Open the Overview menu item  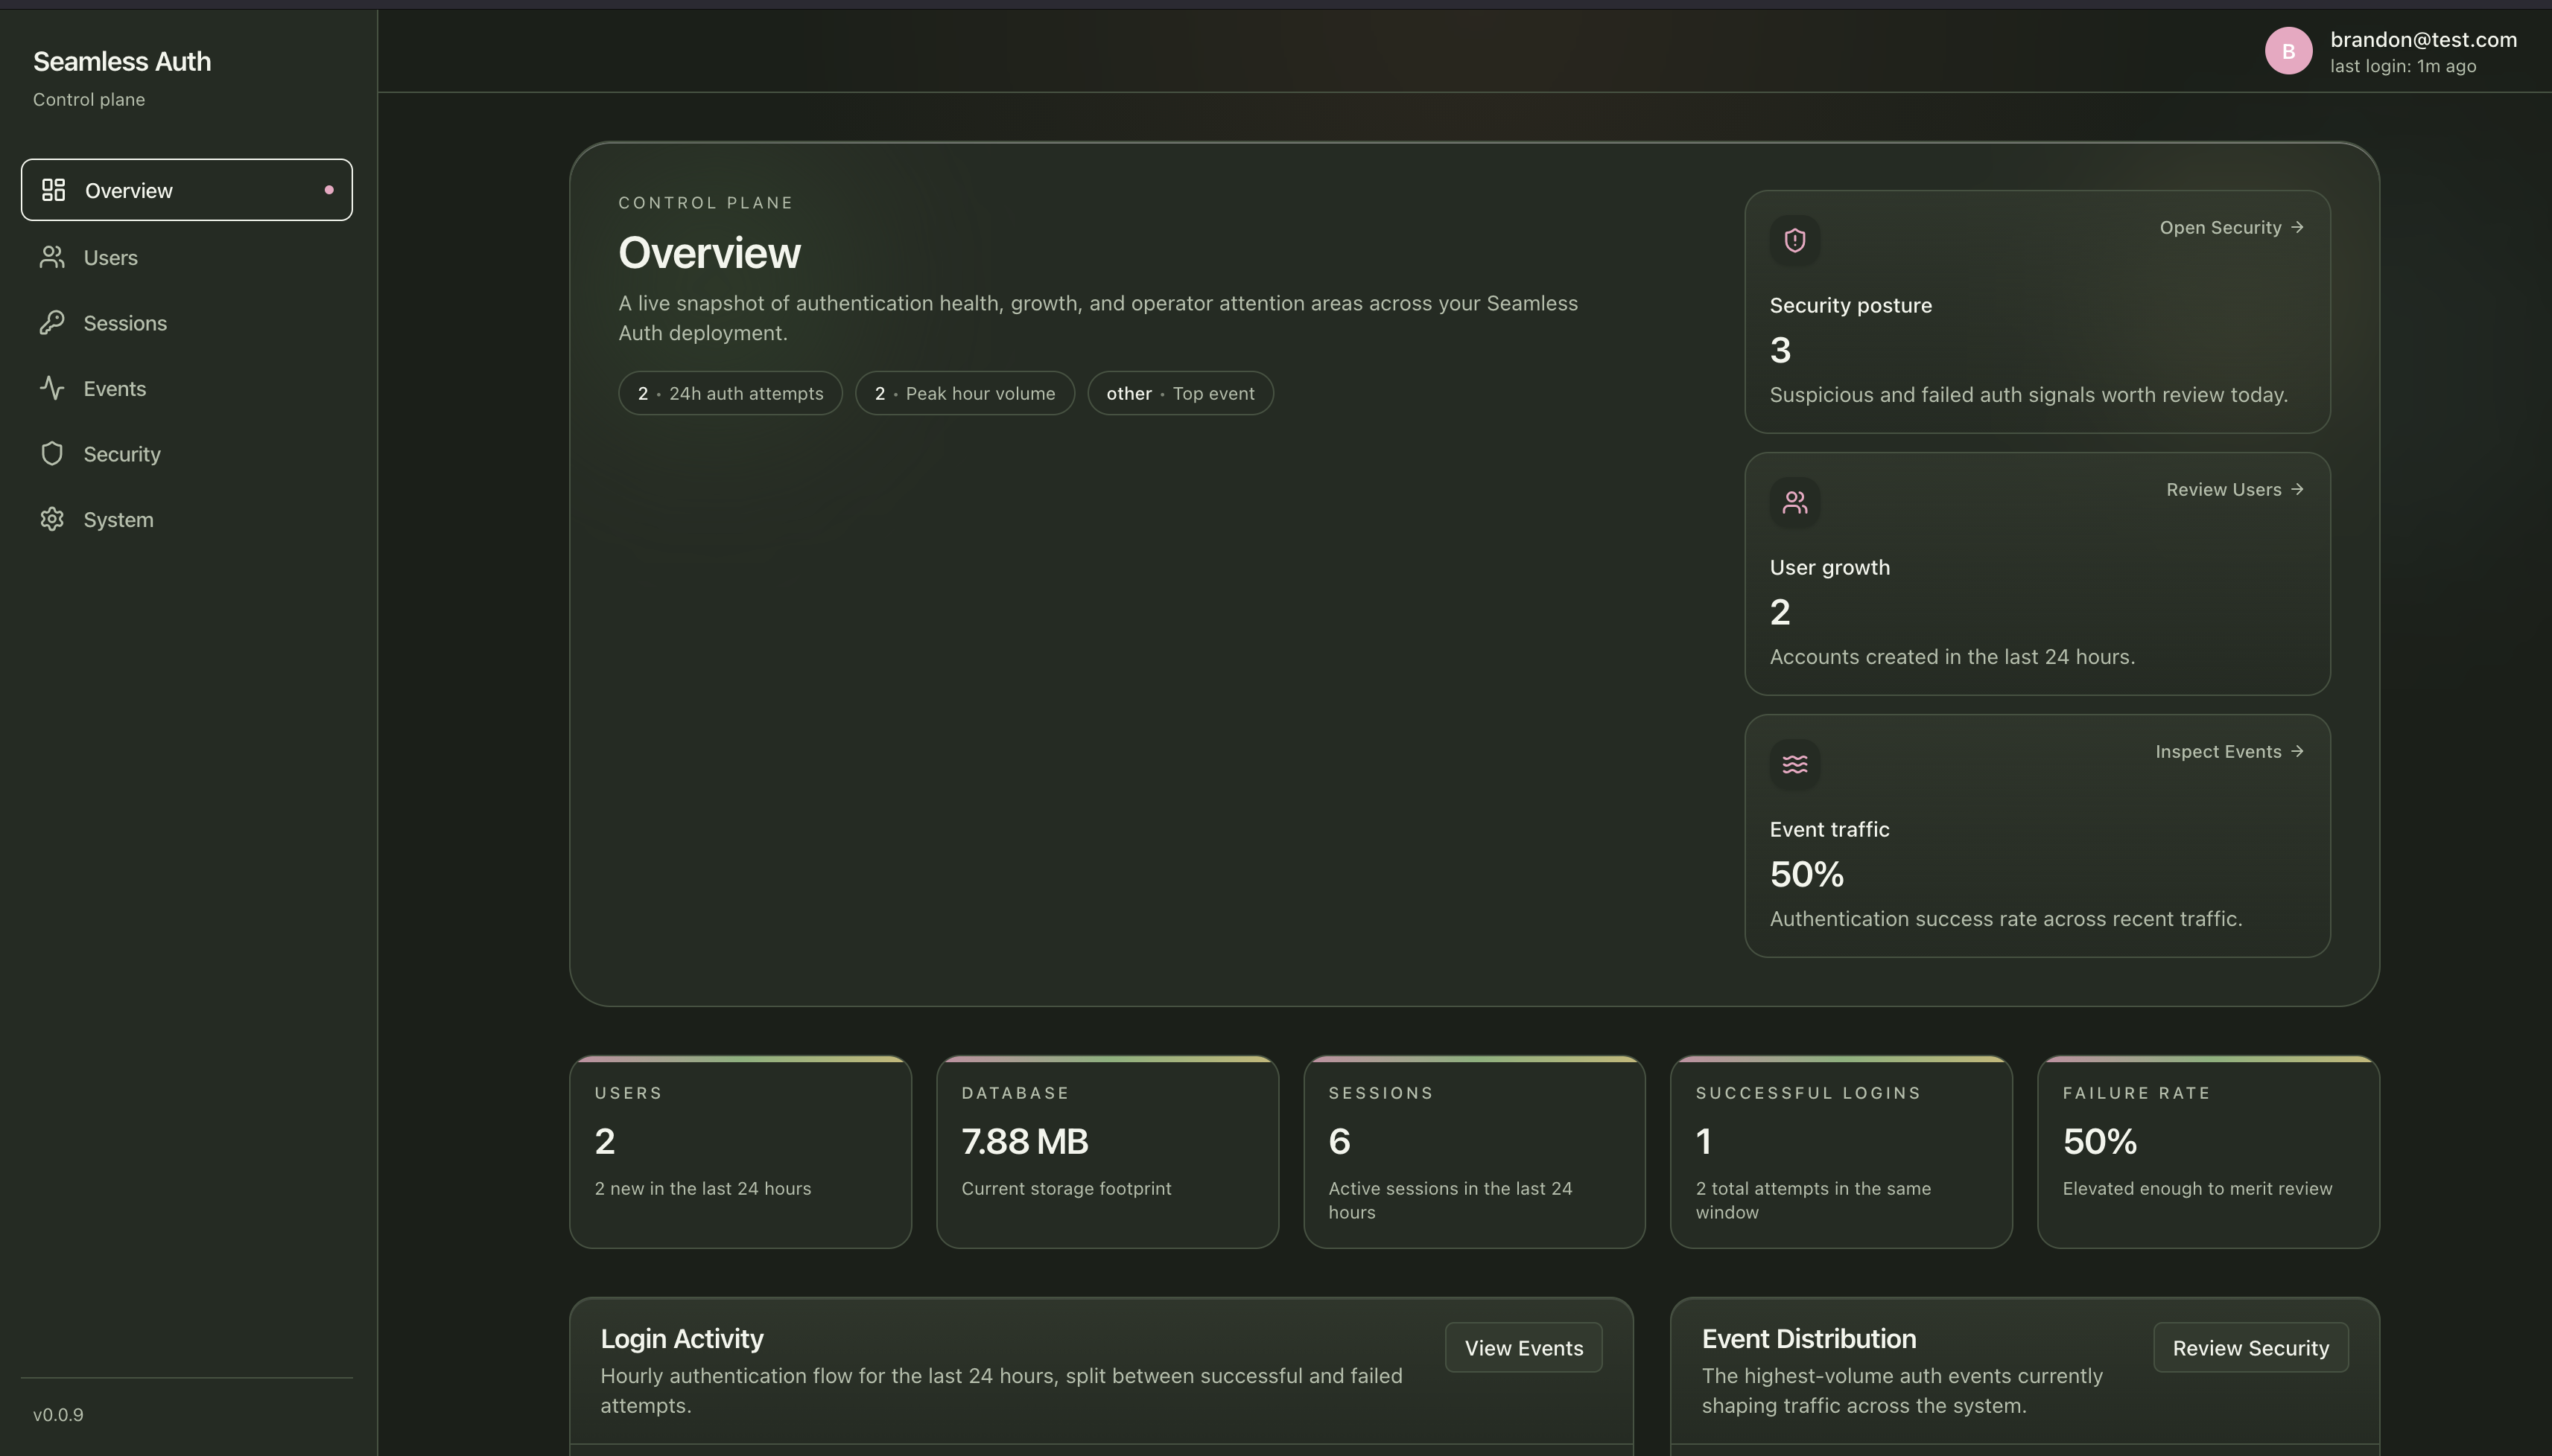click(187, 190)
